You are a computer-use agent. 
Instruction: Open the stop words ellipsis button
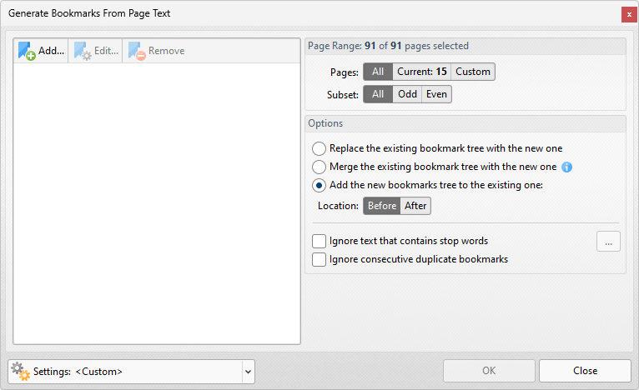tap(608, 242)
